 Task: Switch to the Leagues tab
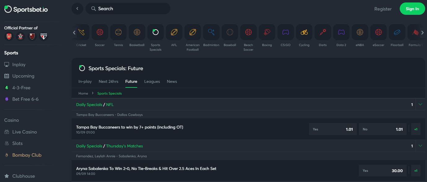click(x=152, y=82)
